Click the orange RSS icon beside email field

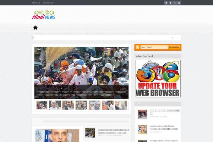[x=137, y=47]
